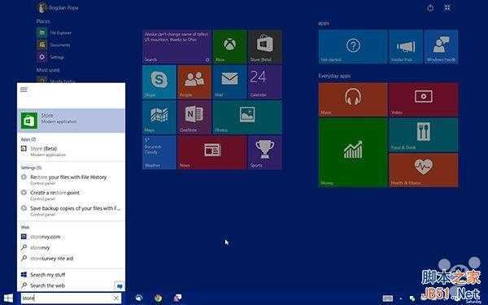The height and width of the screenshot is (305, 488).
Task: Open the Money chart tile
Action: click(x=353, y=153)
